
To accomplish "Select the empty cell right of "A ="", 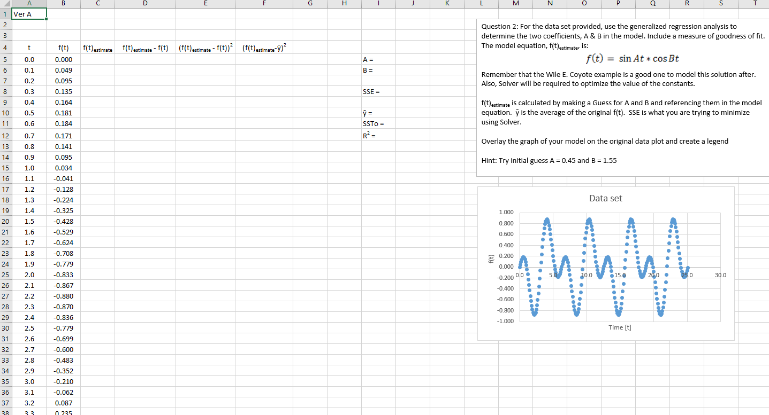I will pos(413,59).
